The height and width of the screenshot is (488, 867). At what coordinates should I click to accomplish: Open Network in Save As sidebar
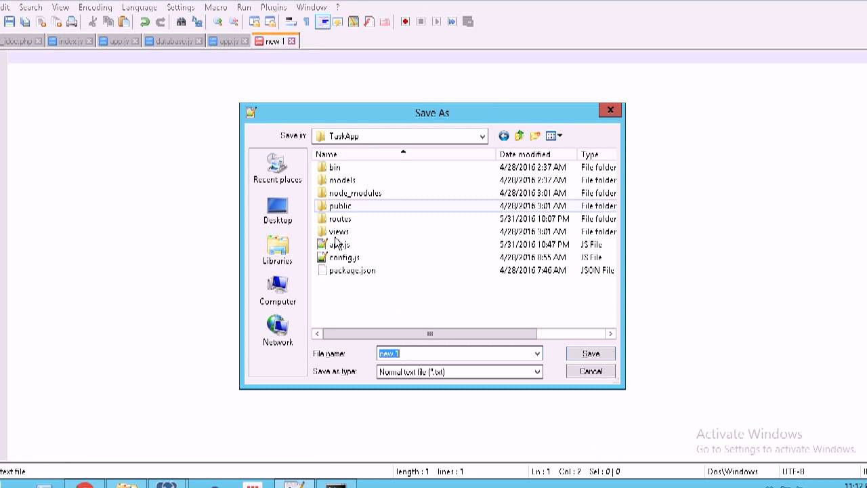(277, 331)
